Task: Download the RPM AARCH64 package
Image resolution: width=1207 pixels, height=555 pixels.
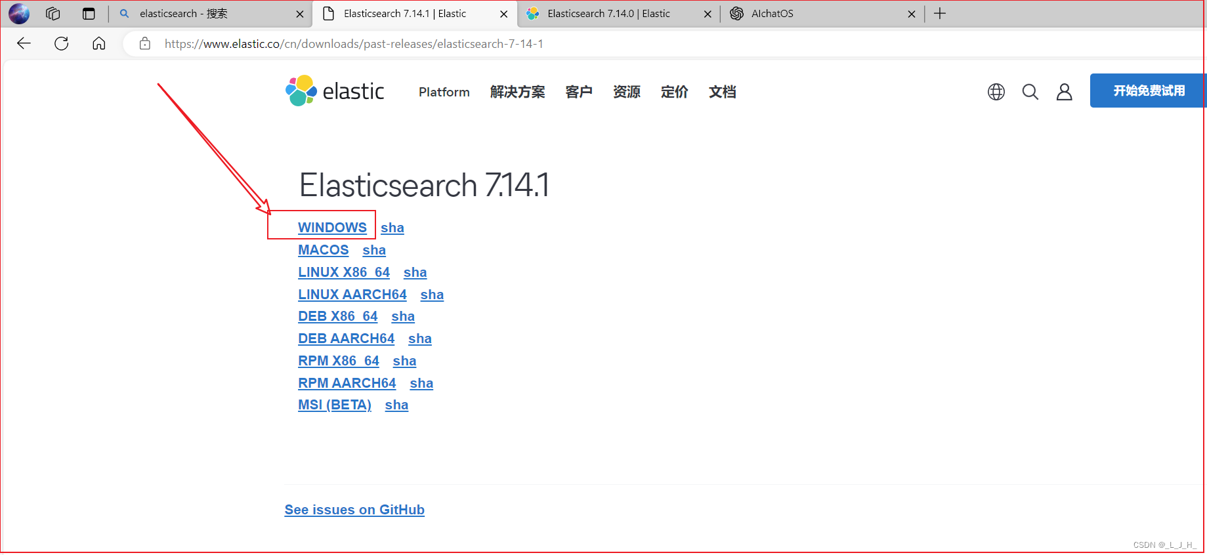Action: point(347,383)
